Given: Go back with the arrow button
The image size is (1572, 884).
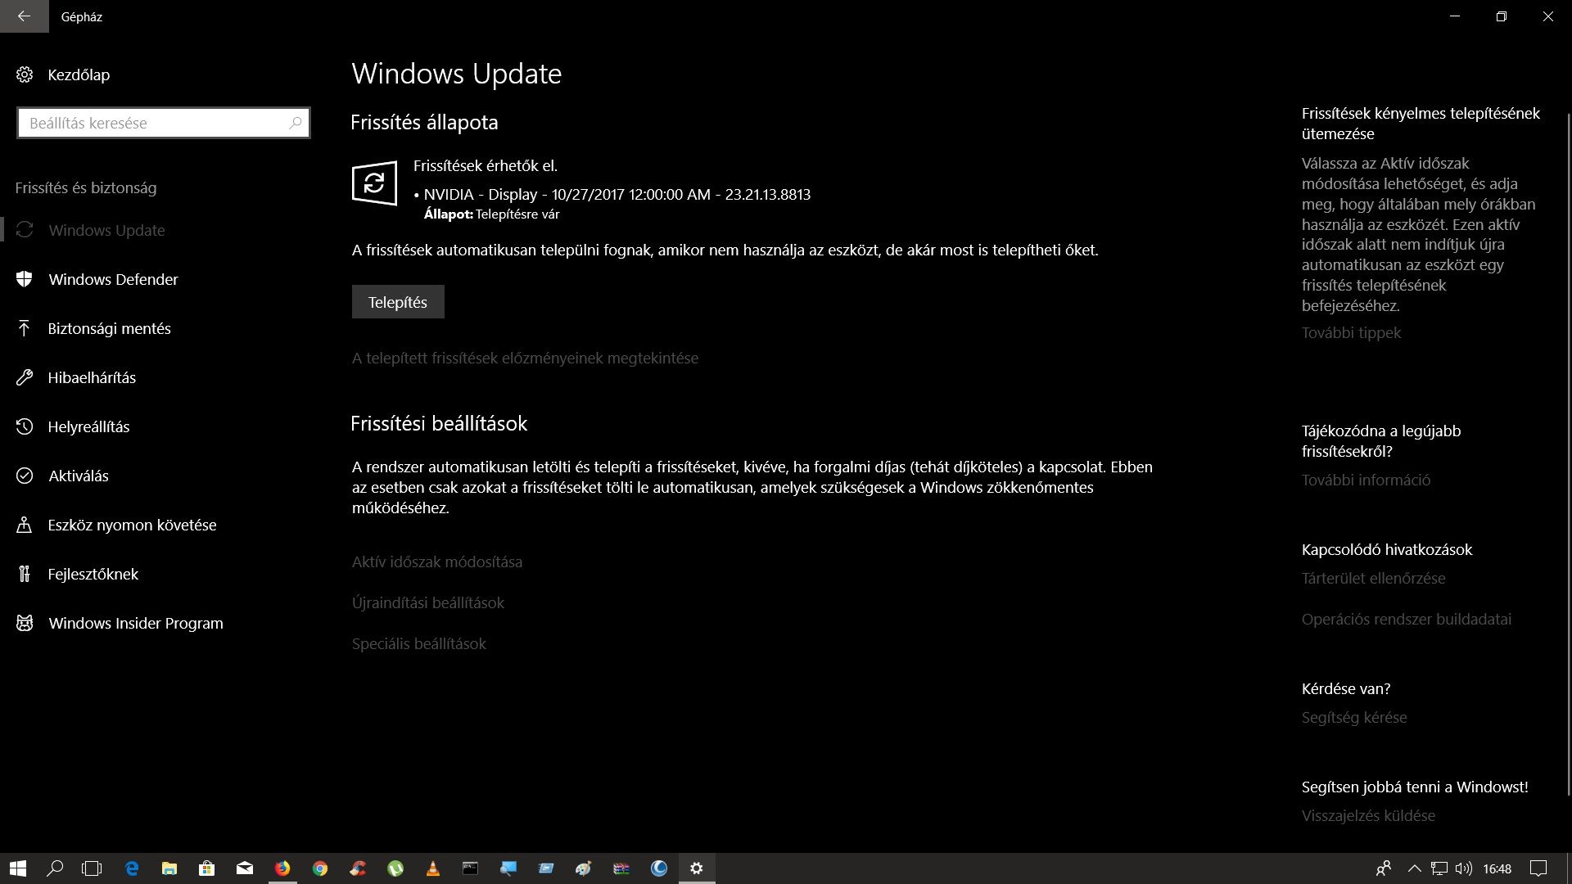Looking at the screenshot, I should pos(24,16).
